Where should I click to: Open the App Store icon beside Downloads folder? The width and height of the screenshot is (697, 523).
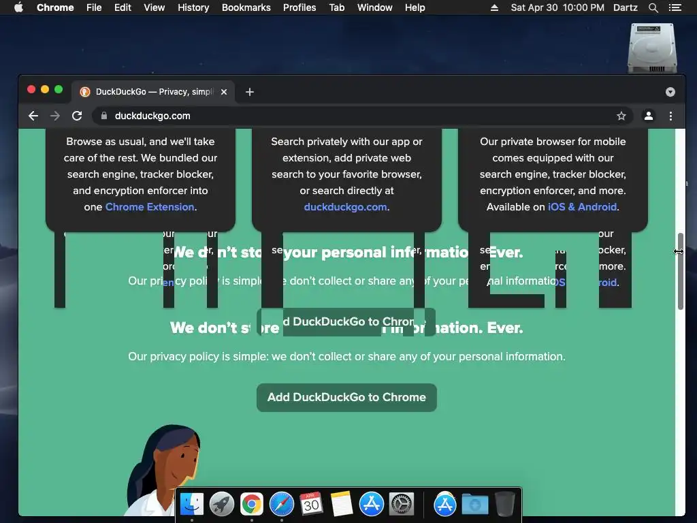click(x=445, y=505)
